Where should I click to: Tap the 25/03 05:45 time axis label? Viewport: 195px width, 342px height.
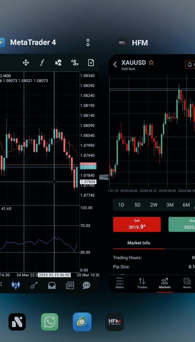(167, 191)
